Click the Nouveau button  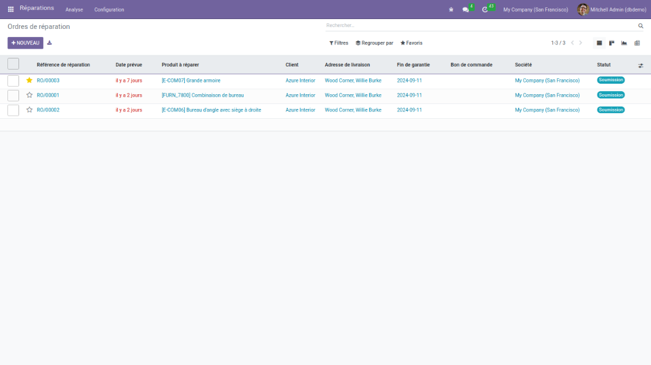coord(25,43)
